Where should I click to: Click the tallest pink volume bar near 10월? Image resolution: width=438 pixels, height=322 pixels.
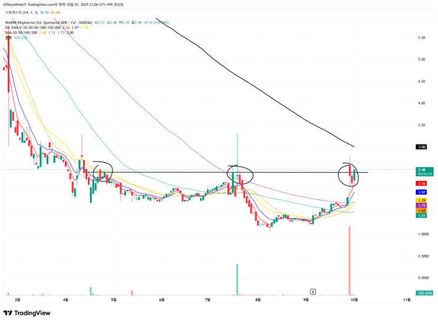(350, 261)
